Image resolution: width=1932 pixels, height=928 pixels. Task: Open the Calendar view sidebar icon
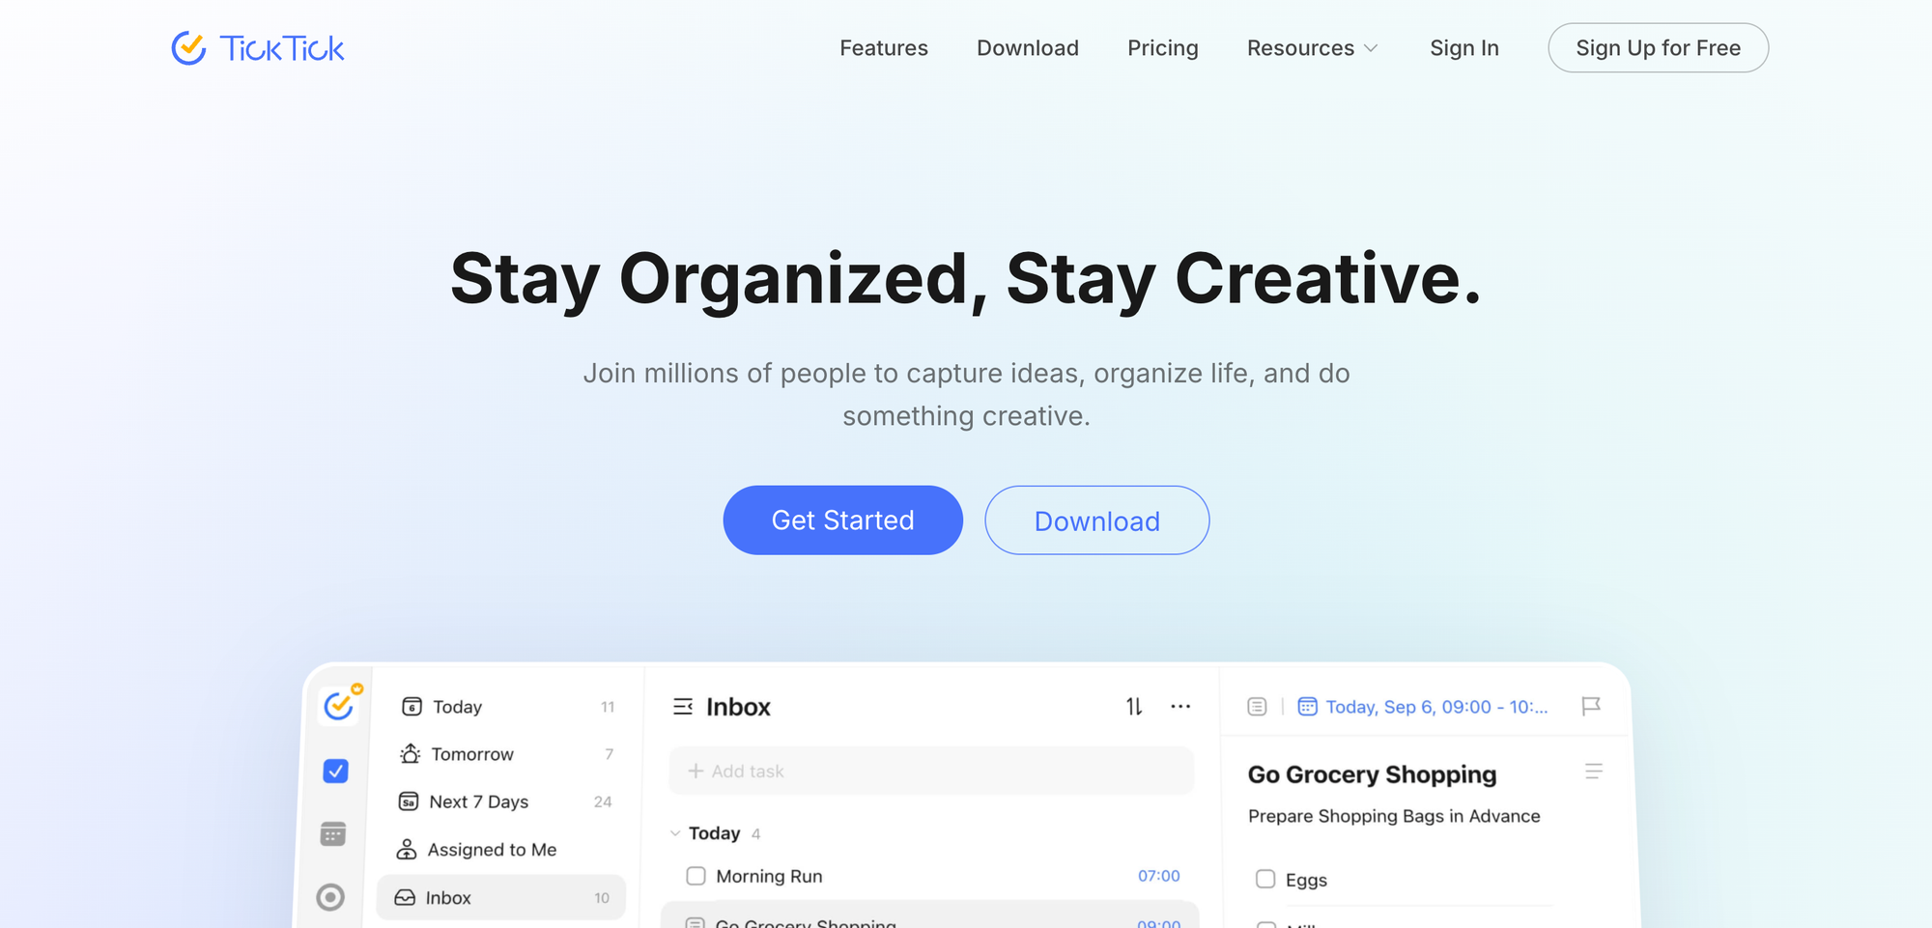tap(333, 833)
